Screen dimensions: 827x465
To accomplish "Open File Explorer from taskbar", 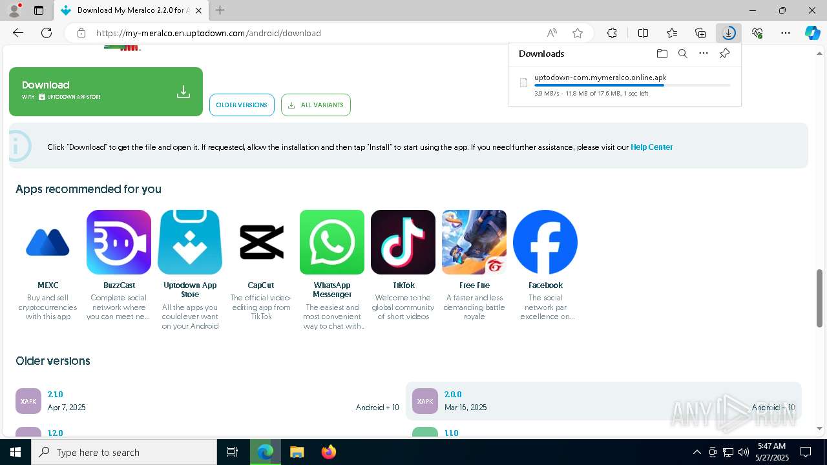I will 297,452.
